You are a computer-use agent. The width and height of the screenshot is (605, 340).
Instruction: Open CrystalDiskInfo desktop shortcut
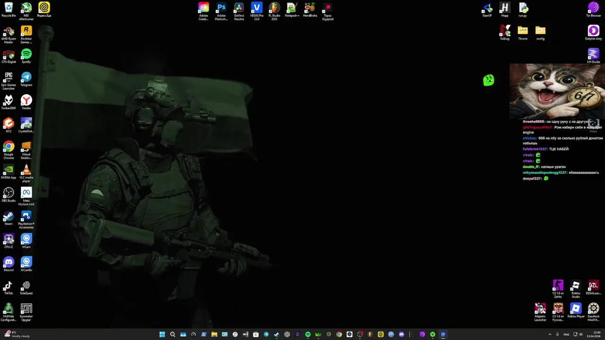pos(26,125)
